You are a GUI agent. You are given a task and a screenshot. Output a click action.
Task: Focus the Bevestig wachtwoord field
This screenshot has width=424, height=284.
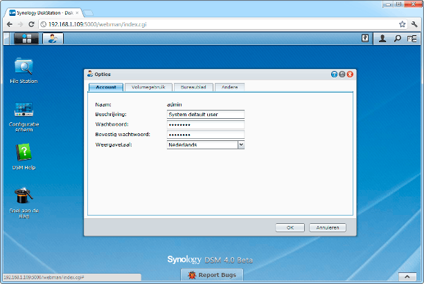click(x=206, y=135)
